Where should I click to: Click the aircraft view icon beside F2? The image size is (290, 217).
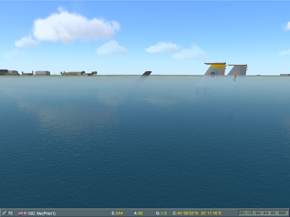pos(5,213)
